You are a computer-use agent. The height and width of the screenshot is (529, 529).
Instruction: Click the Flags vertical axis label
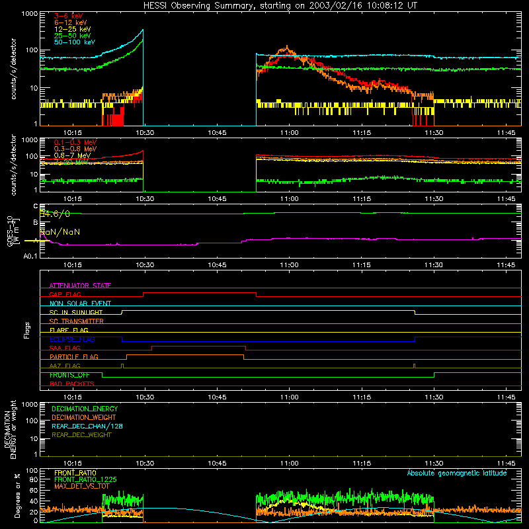(x=27, y=330)
